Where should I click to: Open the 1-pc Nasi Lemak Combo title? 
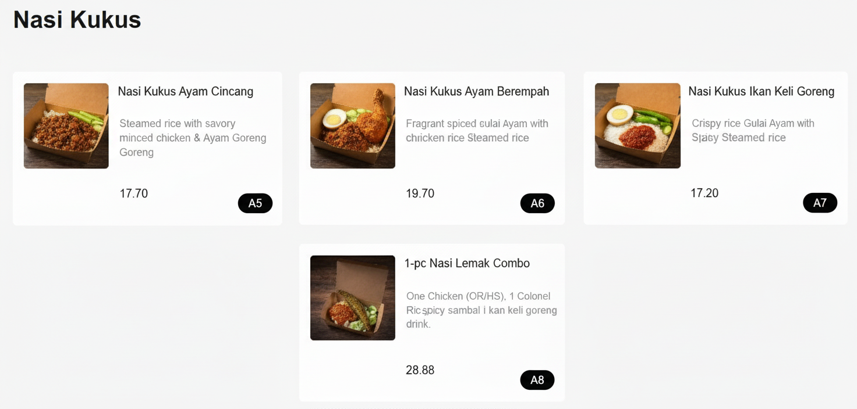pos(467,263)
